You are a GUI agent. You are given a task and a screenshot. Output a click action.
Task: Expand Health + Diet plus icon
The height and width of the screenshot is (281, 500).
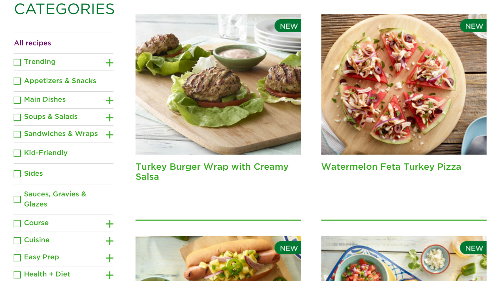[109, 275]
